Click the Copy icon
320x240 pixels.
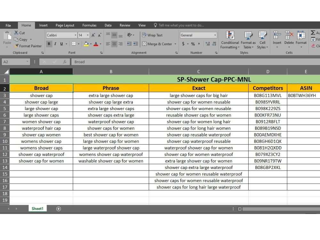point(16,39)
